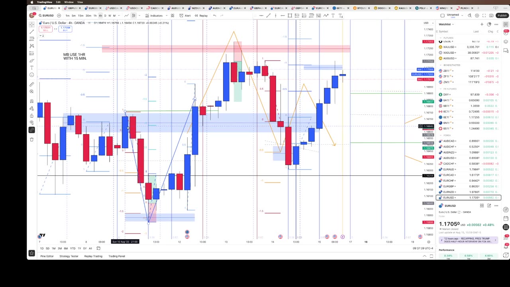Viewport: 510px width, 287px height.
Task: Select the text T drawing shortcut
Action: tap(333, 16)
